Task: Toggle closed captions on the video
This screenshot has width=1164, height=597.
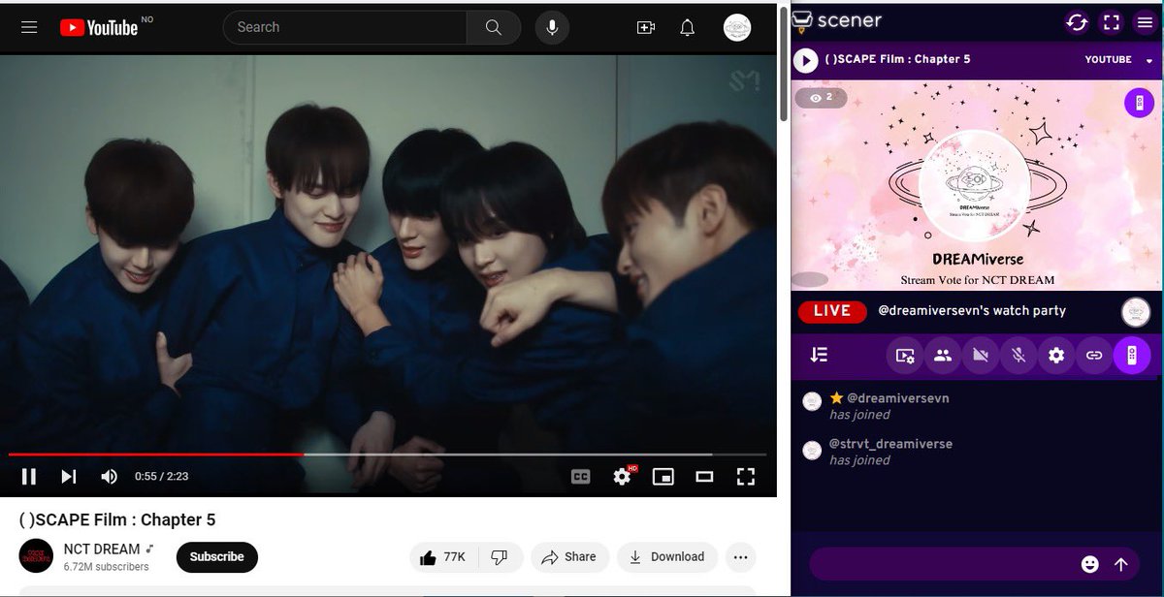Action: click(x=581, y=476)
